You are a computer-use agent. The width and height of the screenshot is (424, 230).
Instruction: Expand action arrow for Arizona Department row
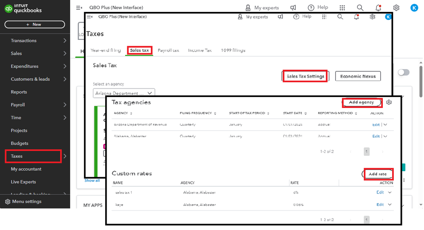point(385,125)
